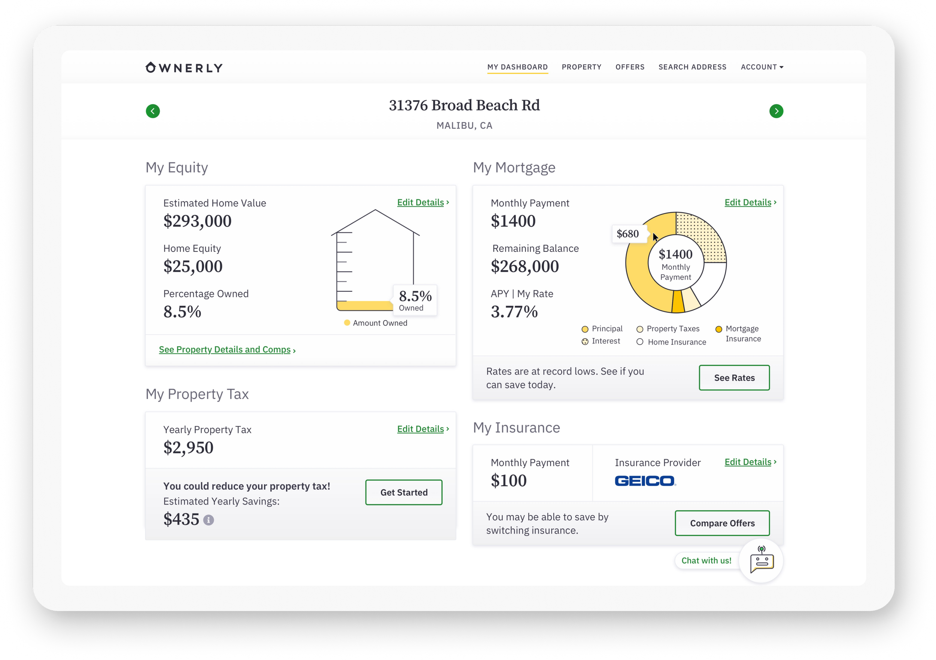This screenshot has height=660, width=936.
Task: Click the Chat with us! label
Action: point(706,560)
